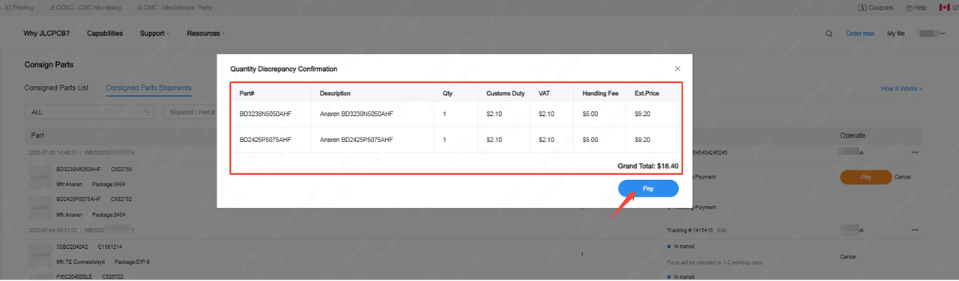Open the search magnifier icon

click(829, 34)
